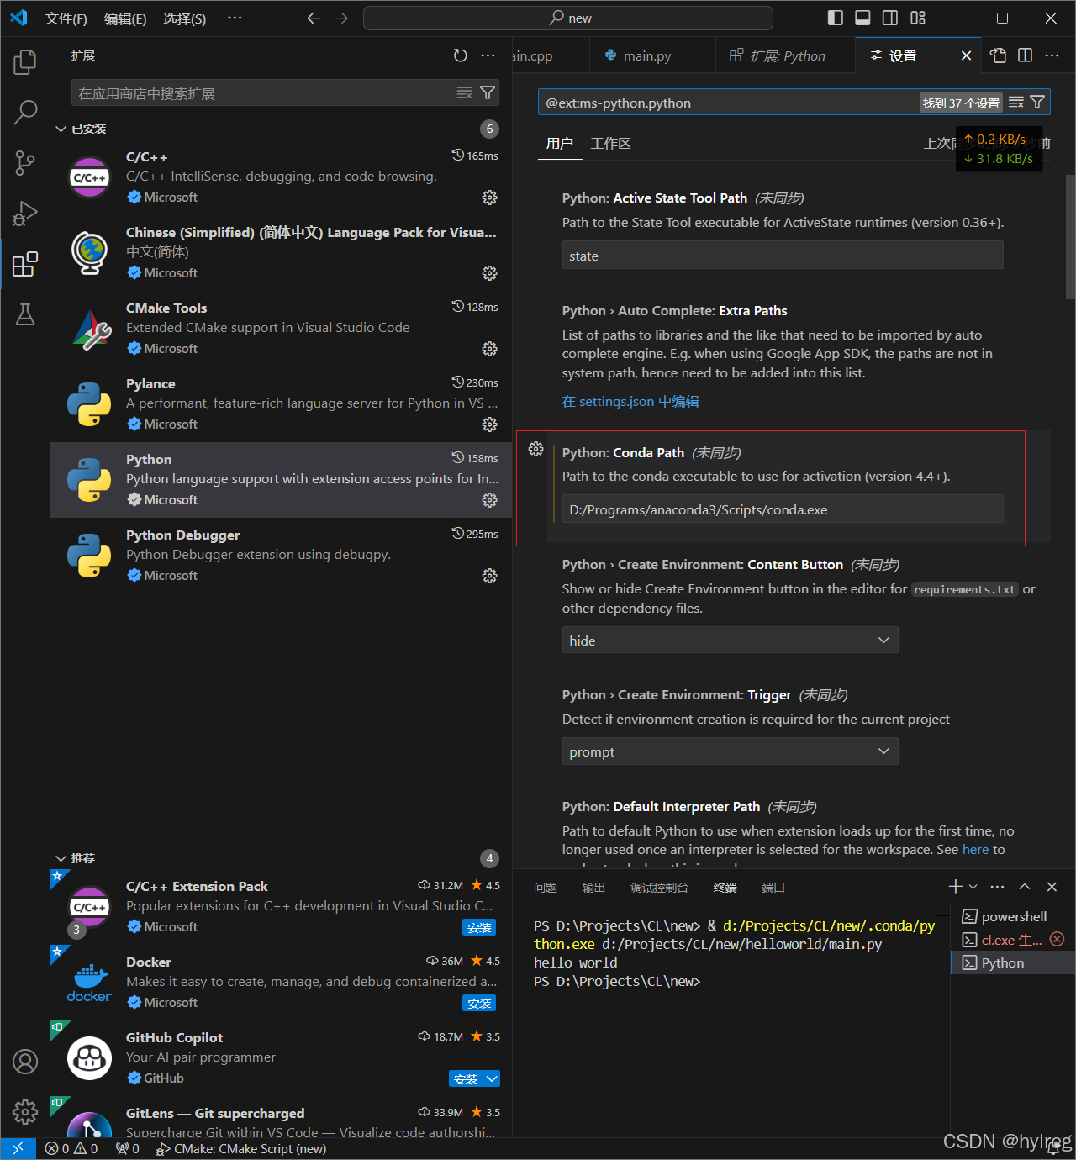This screenshot has height=1160, width=1076.
Task: Refresh the extensions list
Action: 460,55
